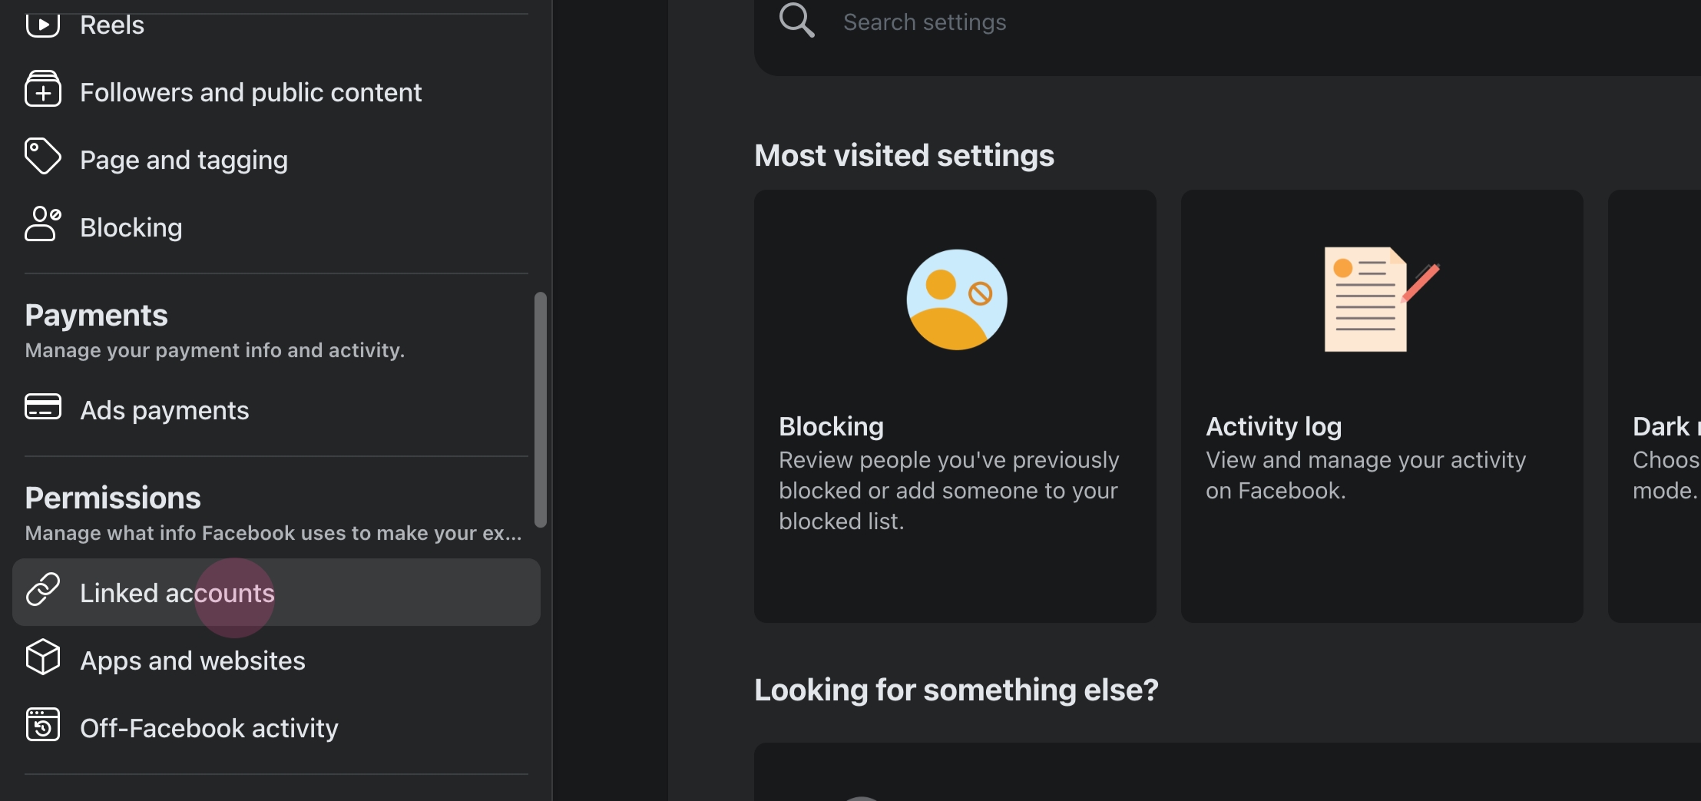The width and height of the screenshot is (1701, 801).
Task: Open Apps and websites settings
Action: click(193, 661)
